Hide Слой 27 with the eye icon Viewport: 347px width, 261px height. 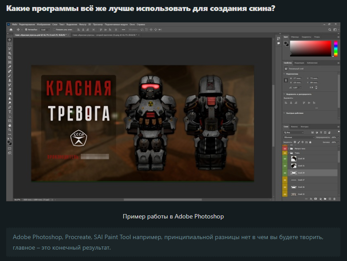click(x=285, y=180)
